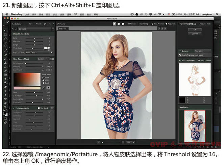Collapse the Mask Preview section
224x167 pixels.
click(180, 61)
